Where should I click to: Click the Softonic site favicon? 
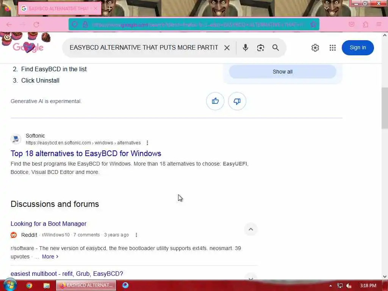[x=16, y=139]
